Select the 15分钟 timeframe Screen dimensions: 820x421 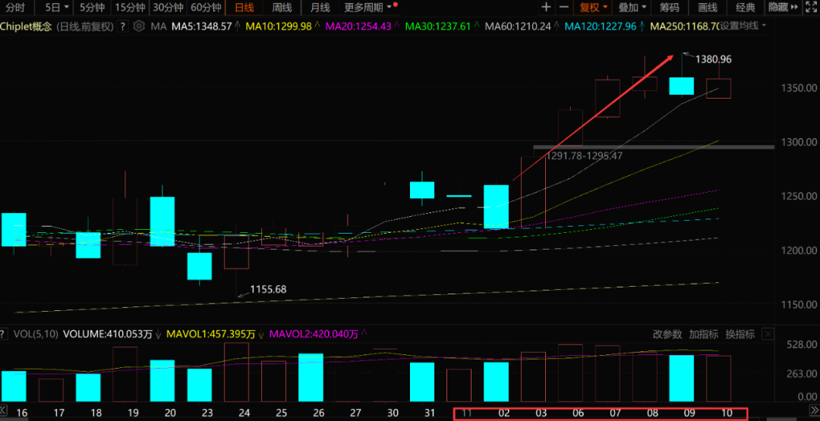click(x=130, y=8)
